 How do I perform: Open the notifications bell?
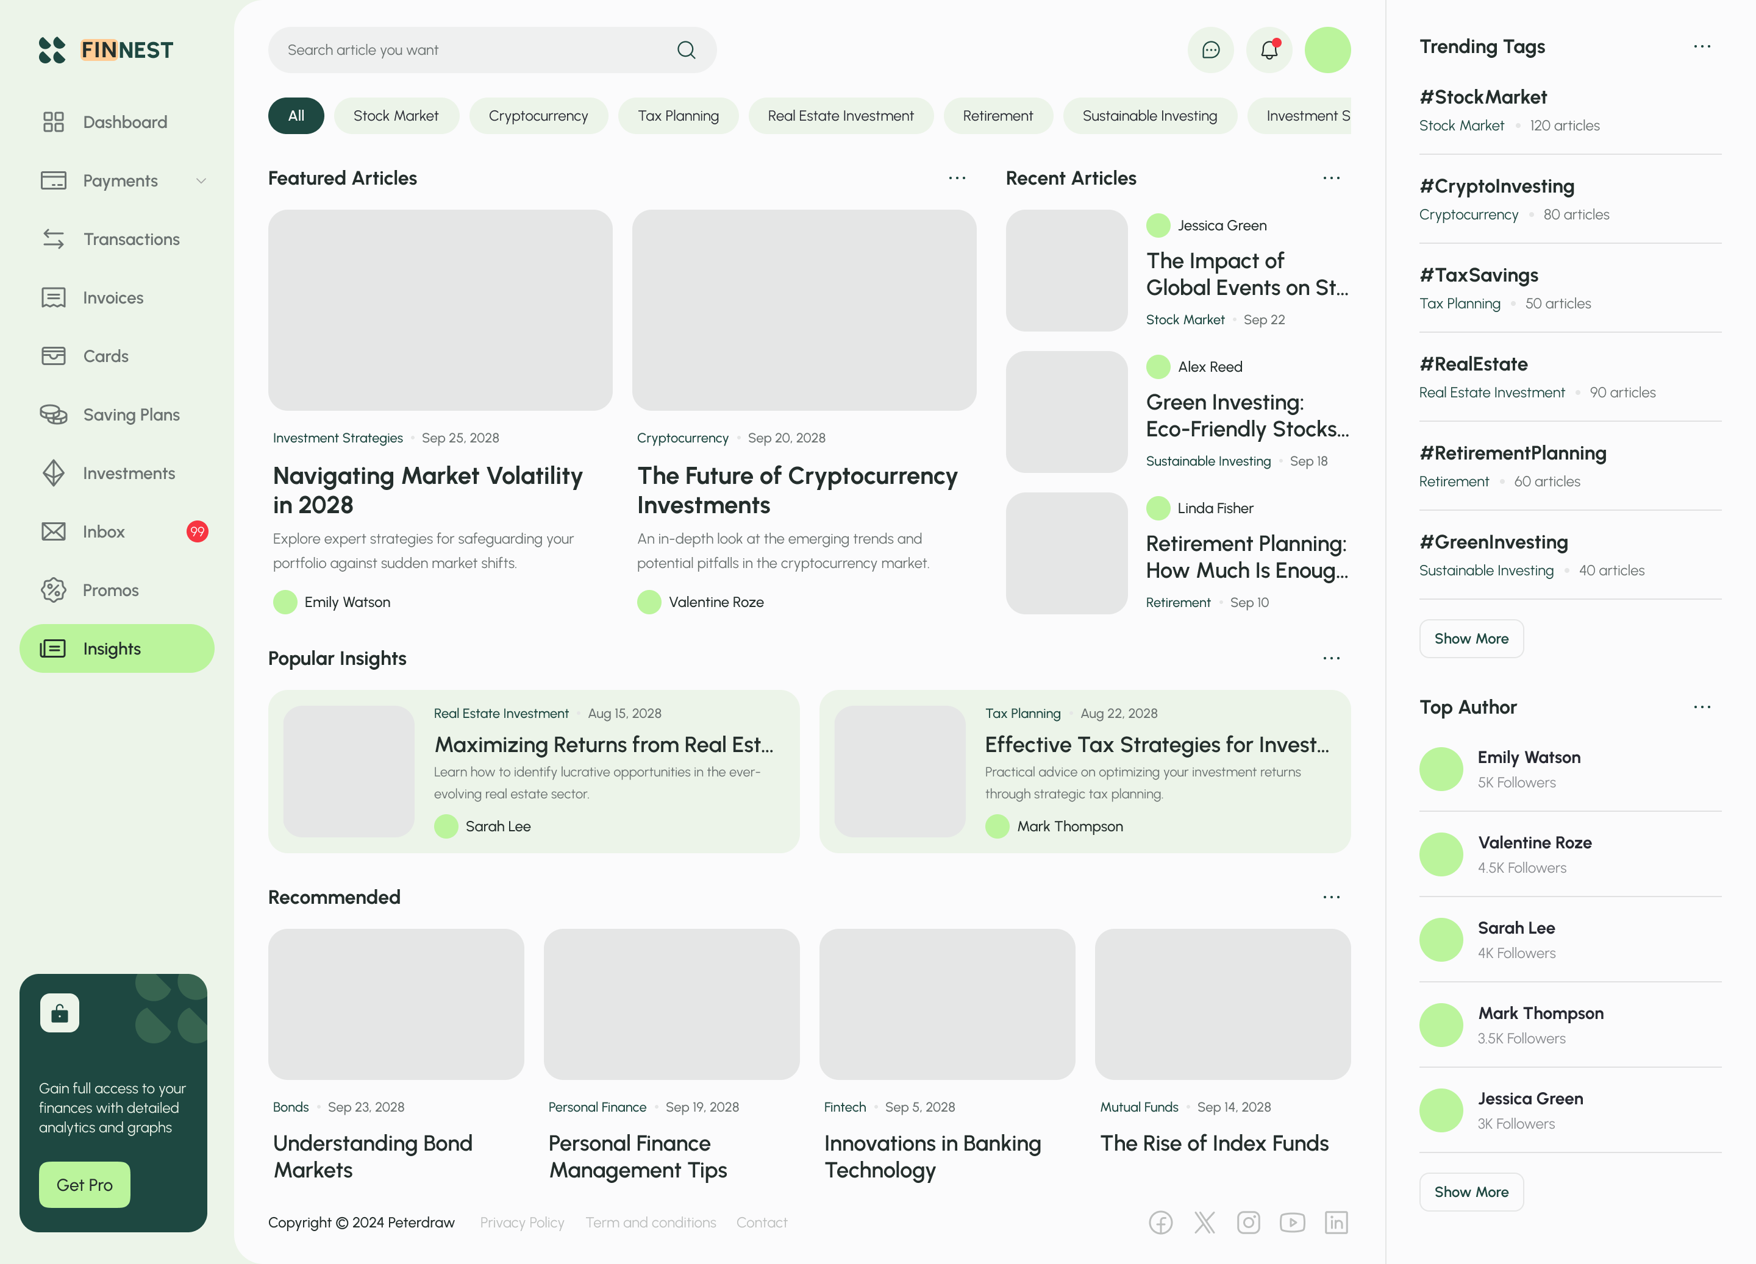click(x=1269, y=51)
